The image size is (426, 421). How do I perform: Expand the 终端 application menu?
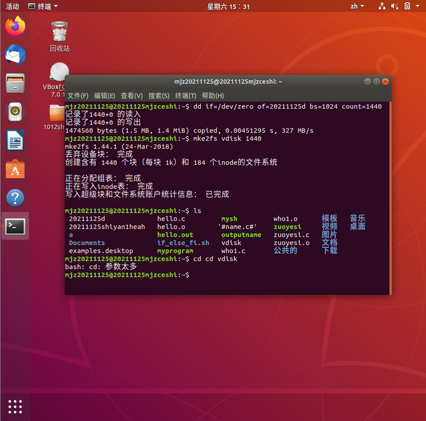pos(43,6)
